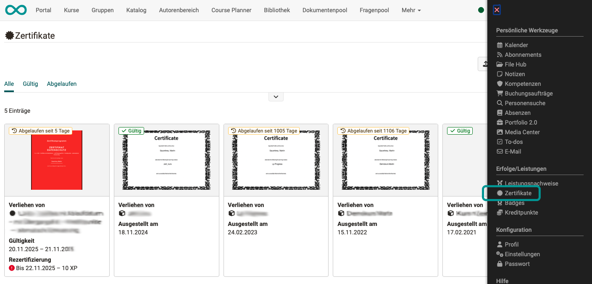Click the OpenOlat infinity logo

(x=16, y=10)
